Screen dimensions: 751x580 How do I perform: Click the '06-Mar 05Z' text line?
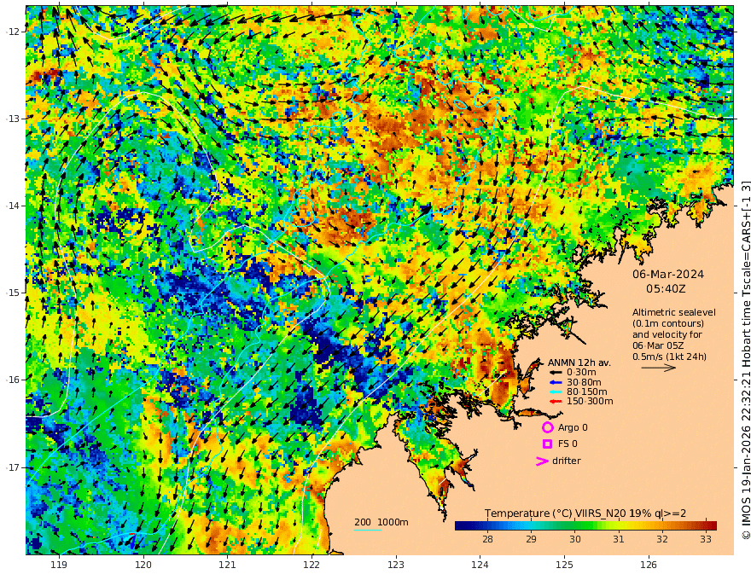tap(658, 345)
